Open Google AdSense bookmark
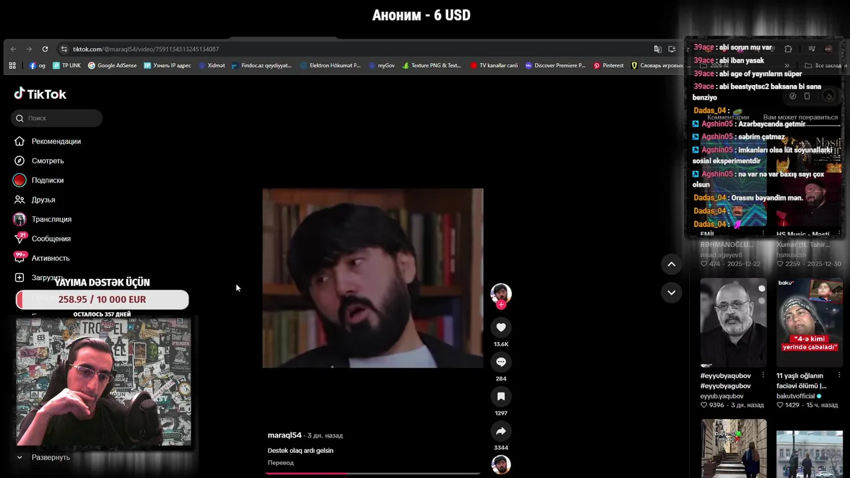This screenshot has width=850, height=478. [112, 66]
